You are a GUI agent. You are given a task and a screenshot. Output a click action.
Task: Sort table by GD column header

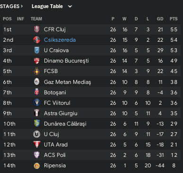160,19
